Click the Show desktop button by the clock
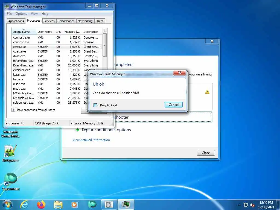The image size is (280, 210). coord(278,205)
